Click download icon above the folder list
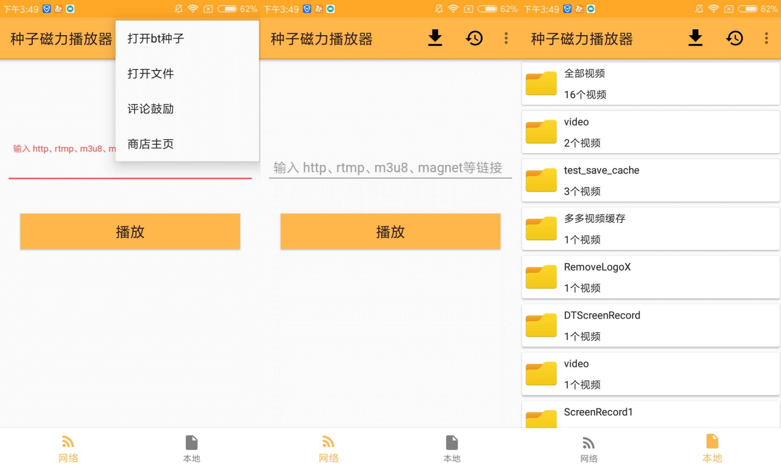This screenshot has width=781, height=469. click(x=695, y=38)
